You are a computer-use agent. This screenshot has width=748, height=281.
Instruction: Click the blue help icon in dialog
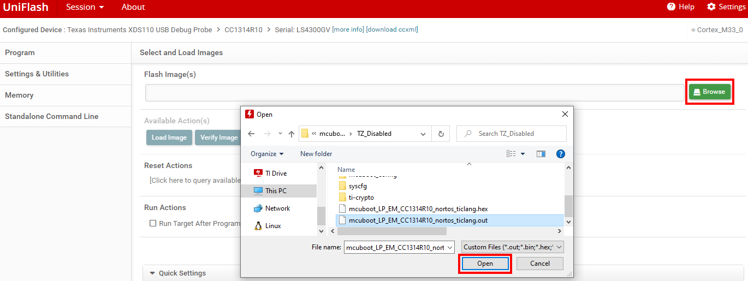[560, 154]
